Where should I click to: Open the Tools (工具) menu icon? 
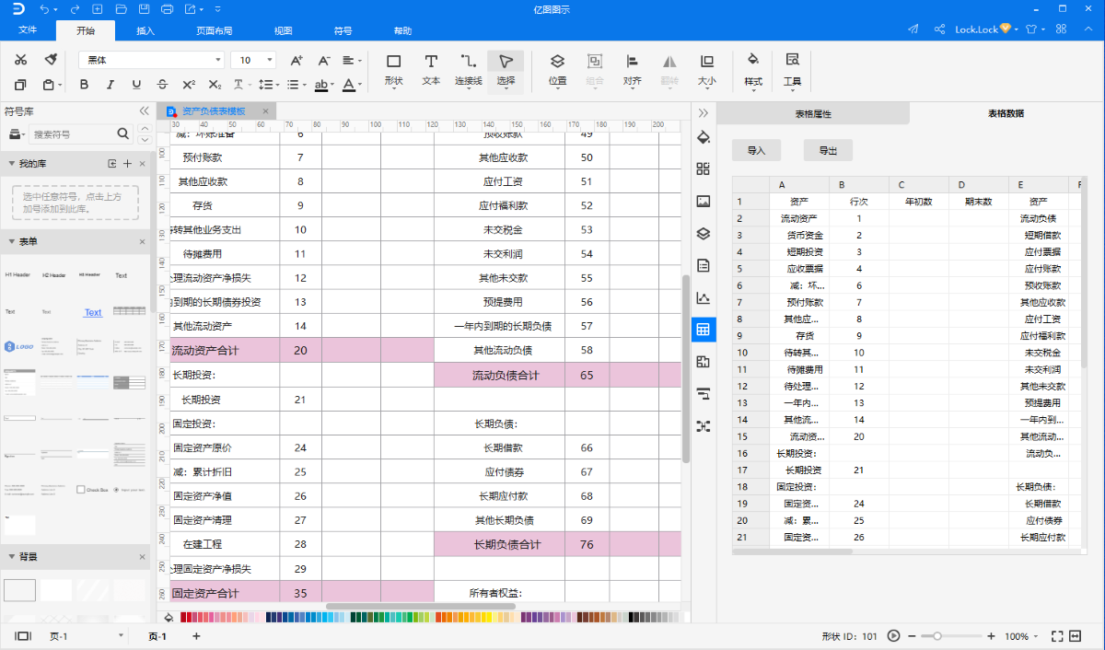[792, 70]
